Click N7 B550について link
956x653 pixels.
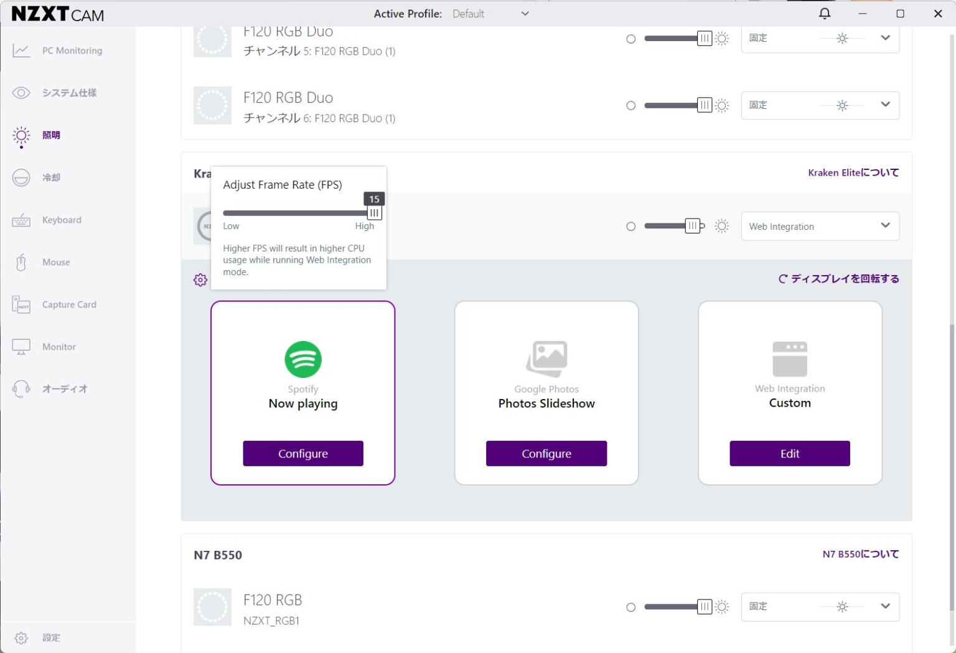860,553
